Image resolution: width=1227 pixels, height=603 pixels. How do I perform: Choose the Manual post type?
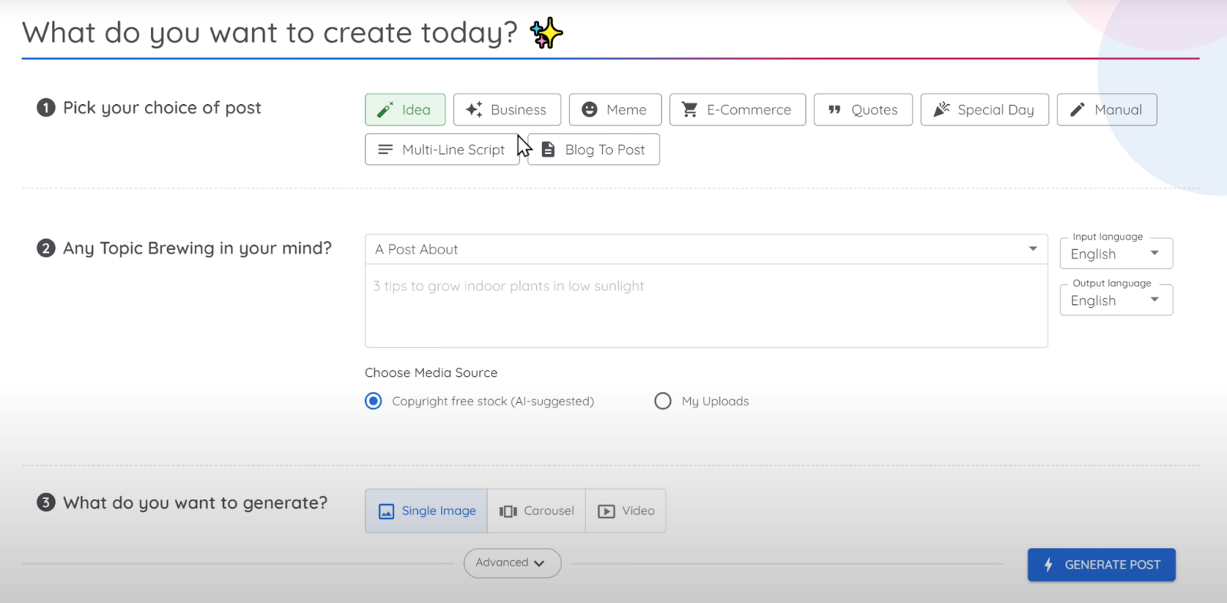point(1107,110)
